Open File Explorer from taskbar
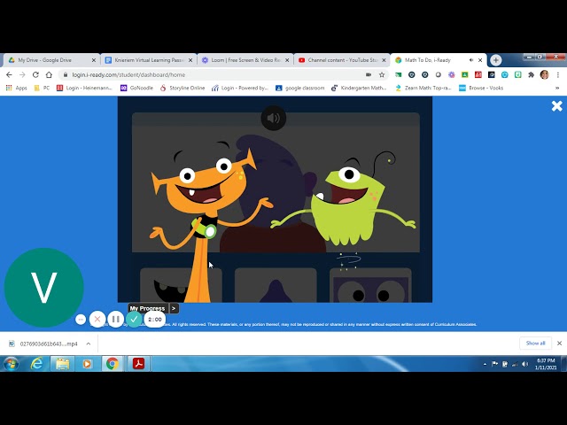 [x=62, y=364]
